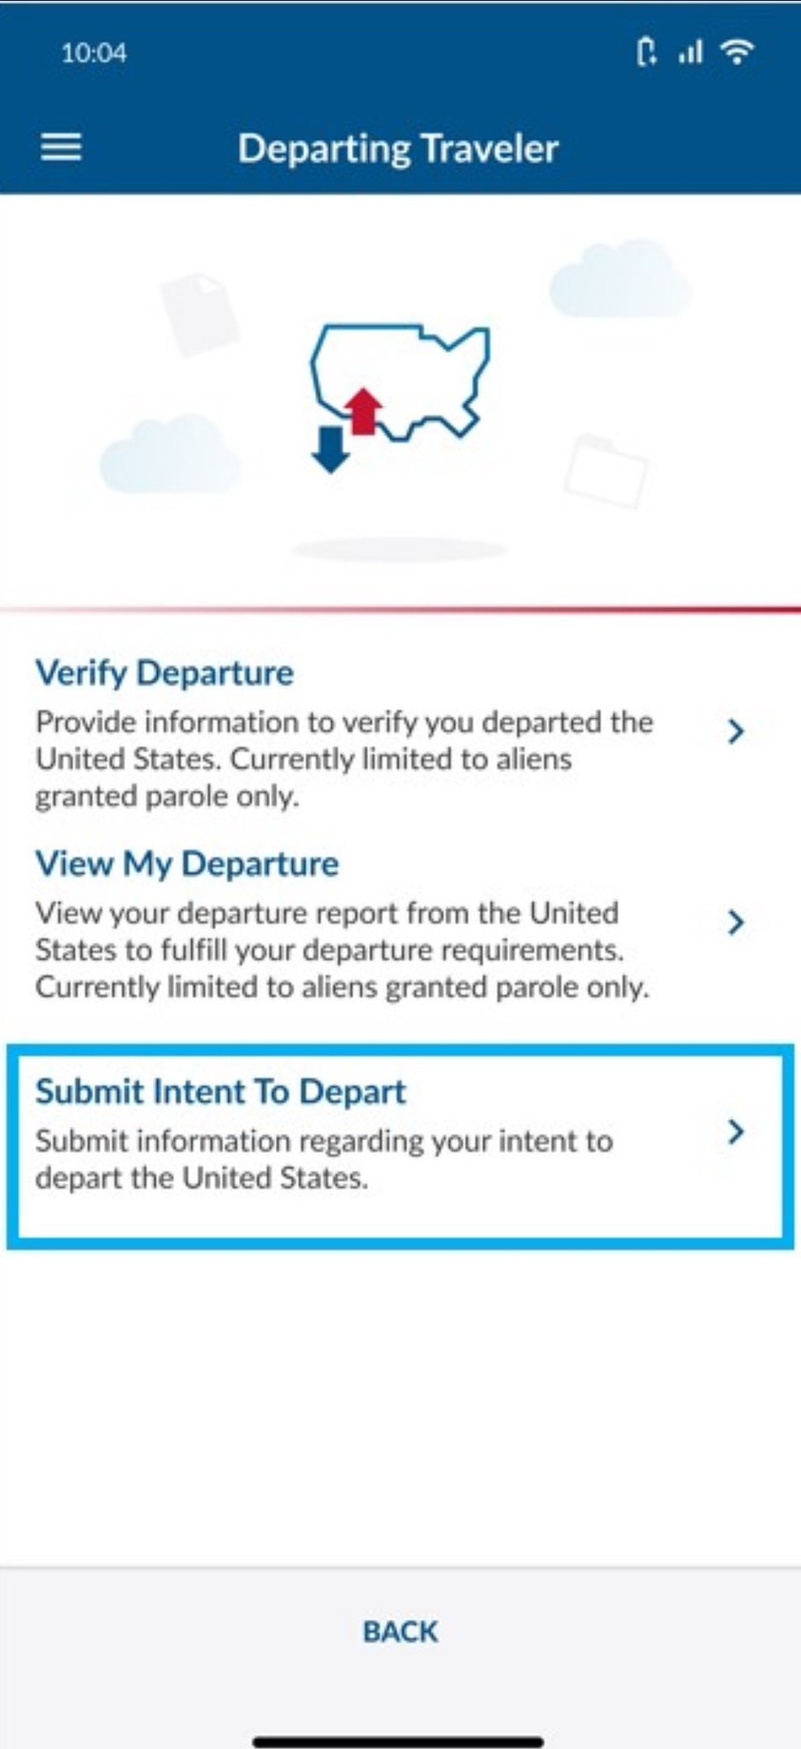Click the dark blue downward arrow graphic
The width and height of the screenshot is (801, 1749).
[x=330, y=449]
